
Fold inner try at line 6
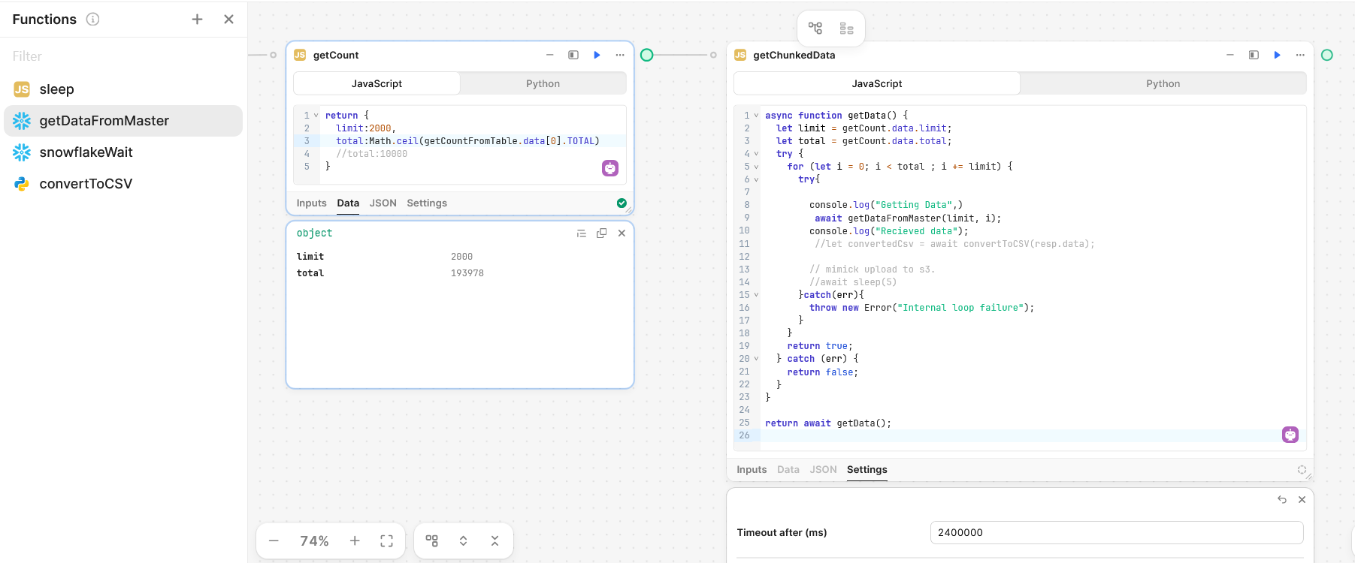point(756,179)
